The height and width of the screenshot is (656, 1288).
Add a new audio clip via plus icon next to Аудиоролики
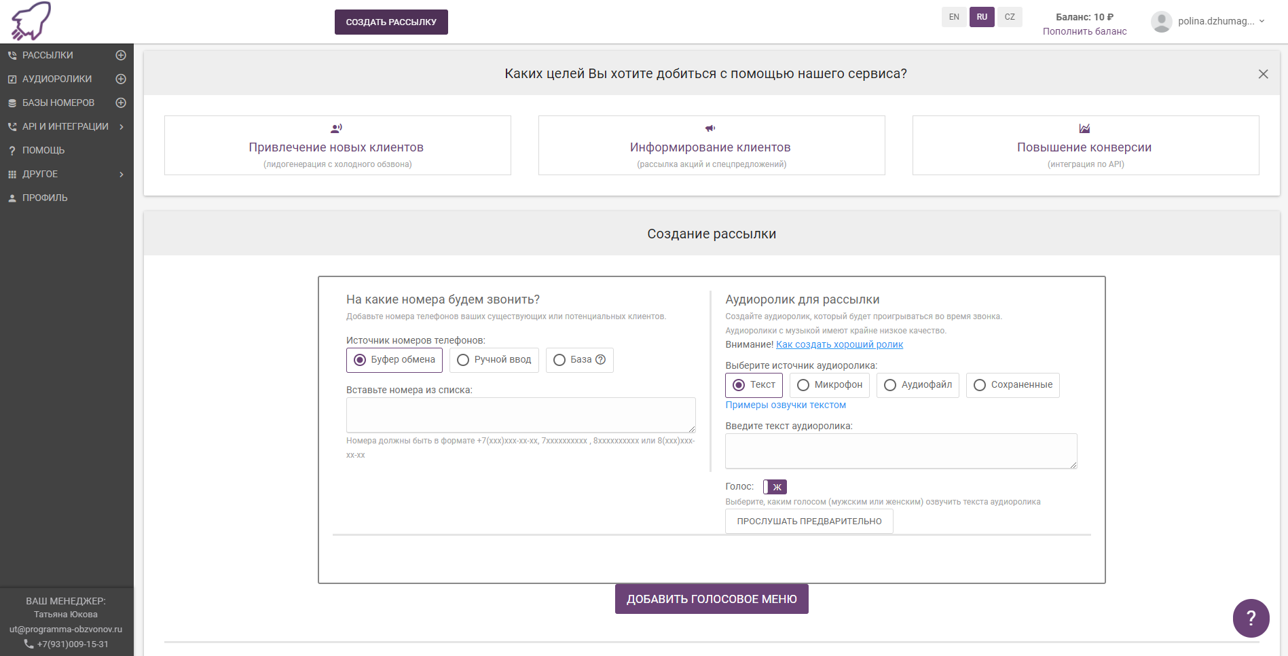tap(121, 79)
